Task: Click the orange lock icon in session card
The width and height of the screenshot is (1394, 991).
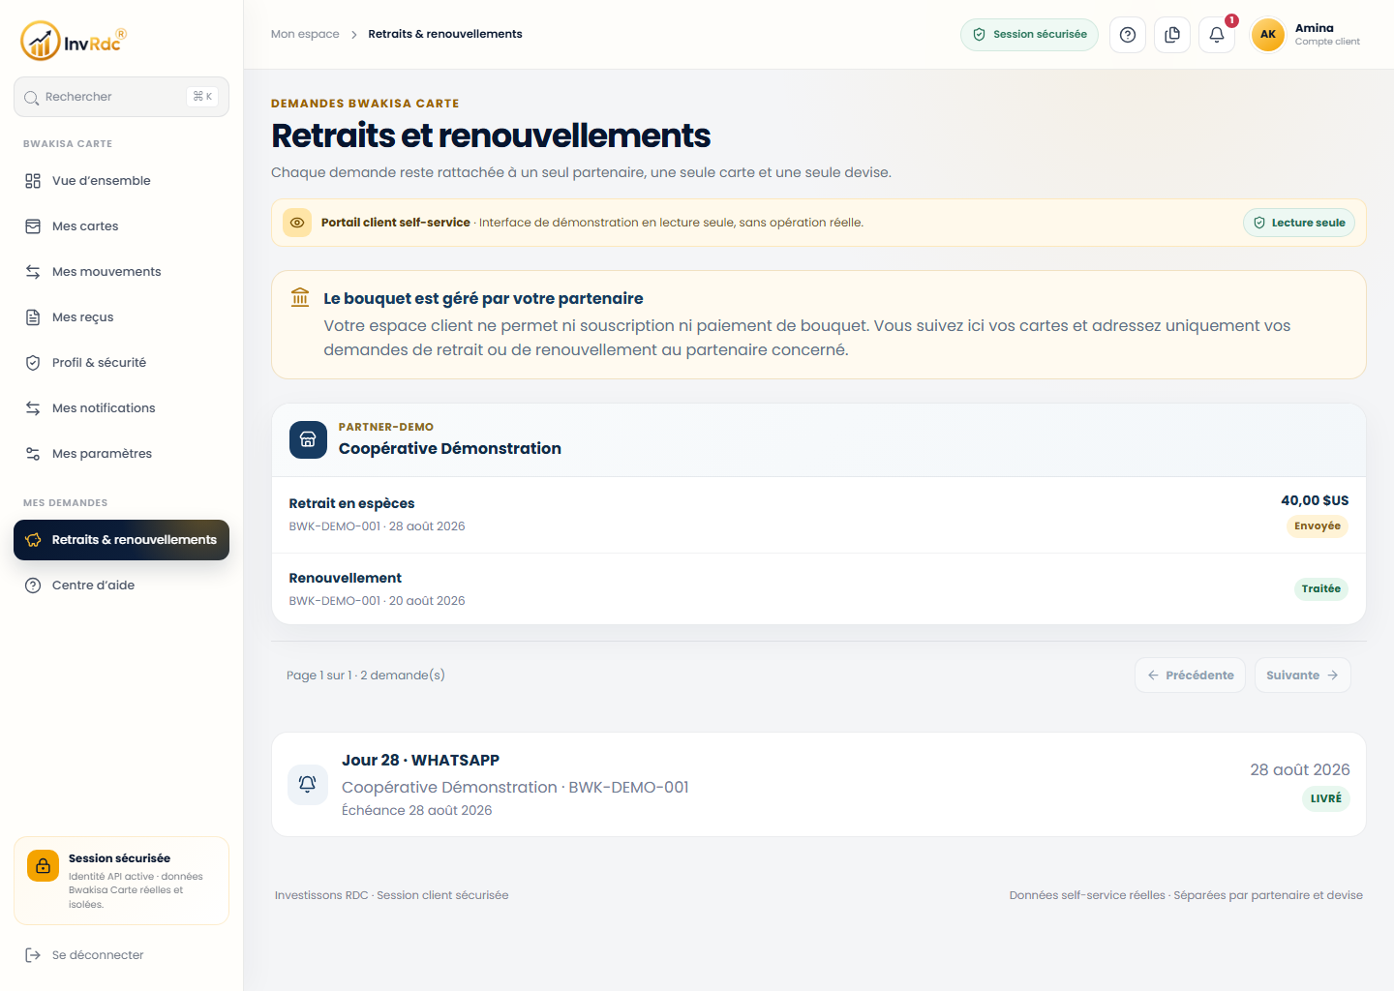Action: coord(43,866)
